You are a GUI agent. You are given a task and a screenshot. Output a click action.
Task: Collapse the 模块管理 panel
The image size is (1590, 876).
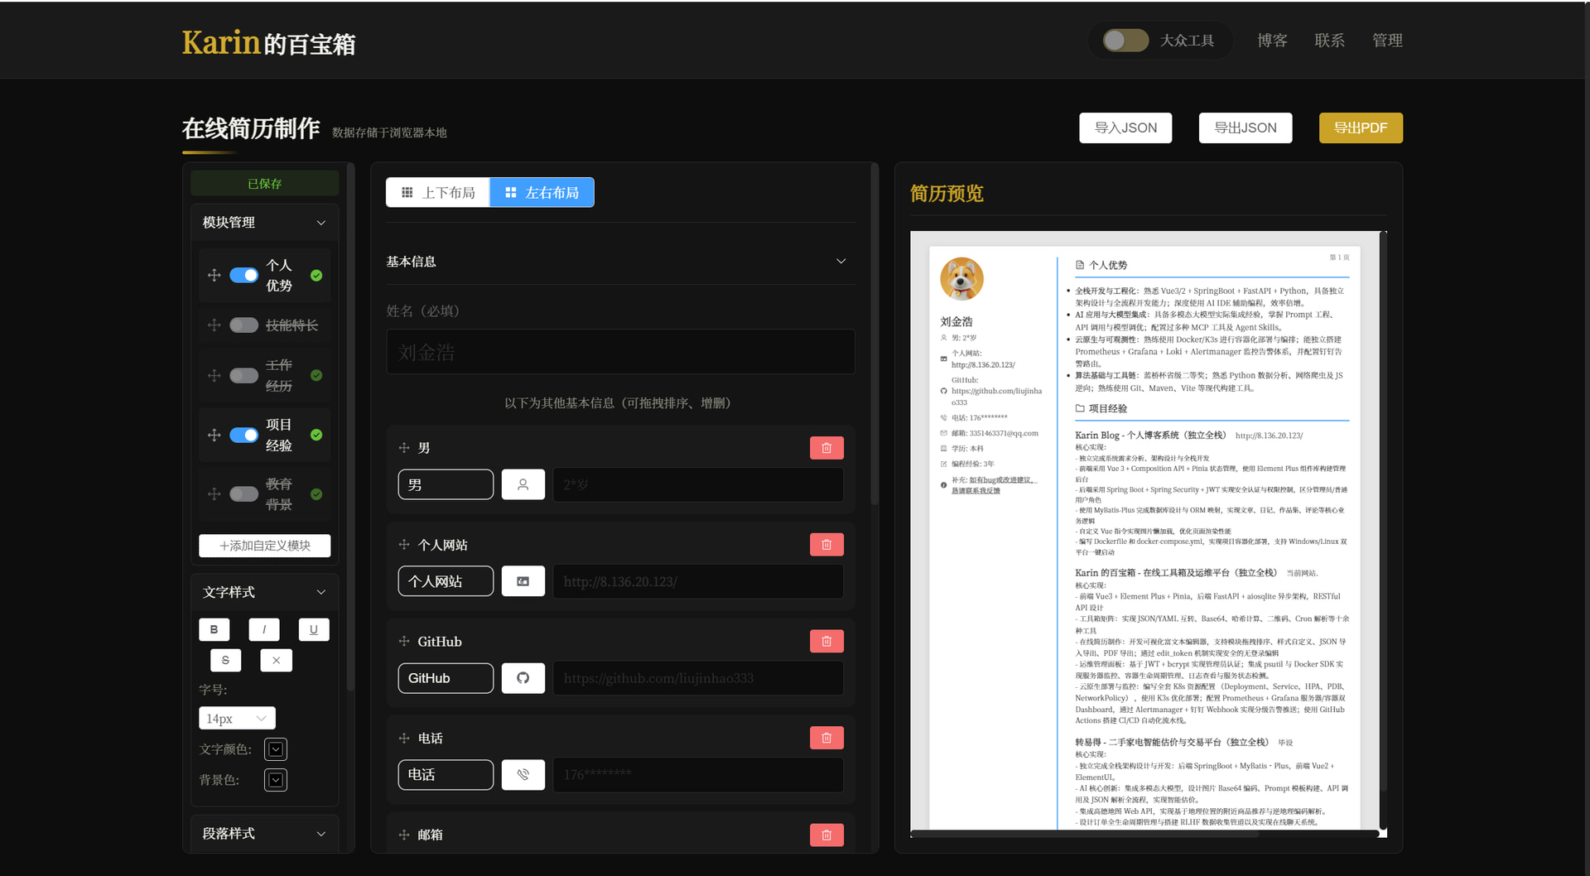click(320, 223)
